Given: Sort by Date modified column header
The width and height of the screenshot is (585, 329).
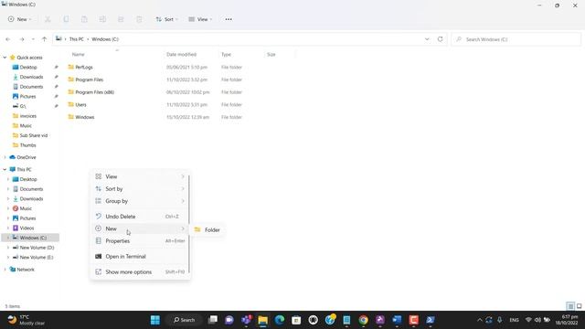Looking at the screenshot, I should 181,55.
